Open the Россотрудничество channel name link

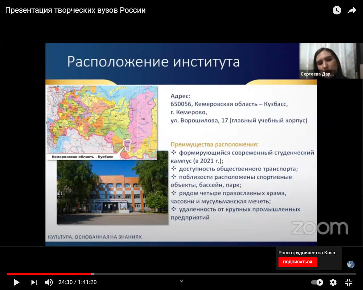[308, 253]
